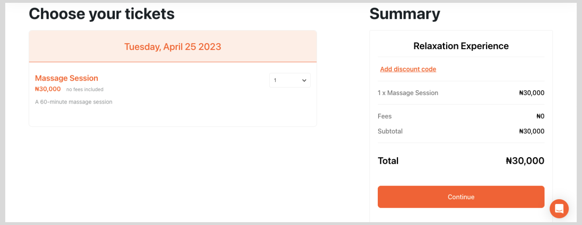Open the chat support bubble icon

coord(559,208)
